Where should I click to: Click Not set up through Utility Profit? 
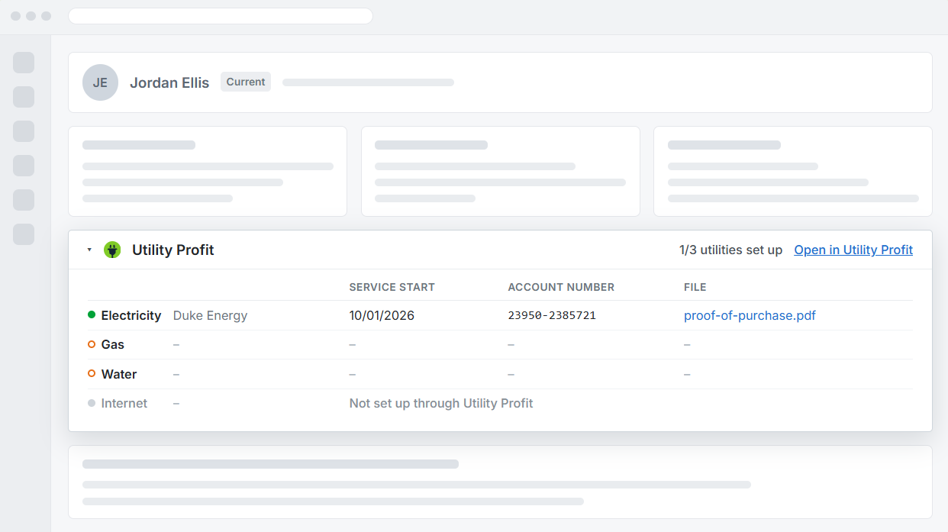tap(441, 403)
